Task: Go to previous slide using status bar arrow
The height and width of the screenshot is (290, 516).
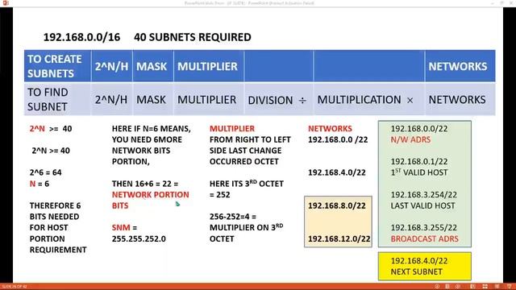Action: click(437, 287)
